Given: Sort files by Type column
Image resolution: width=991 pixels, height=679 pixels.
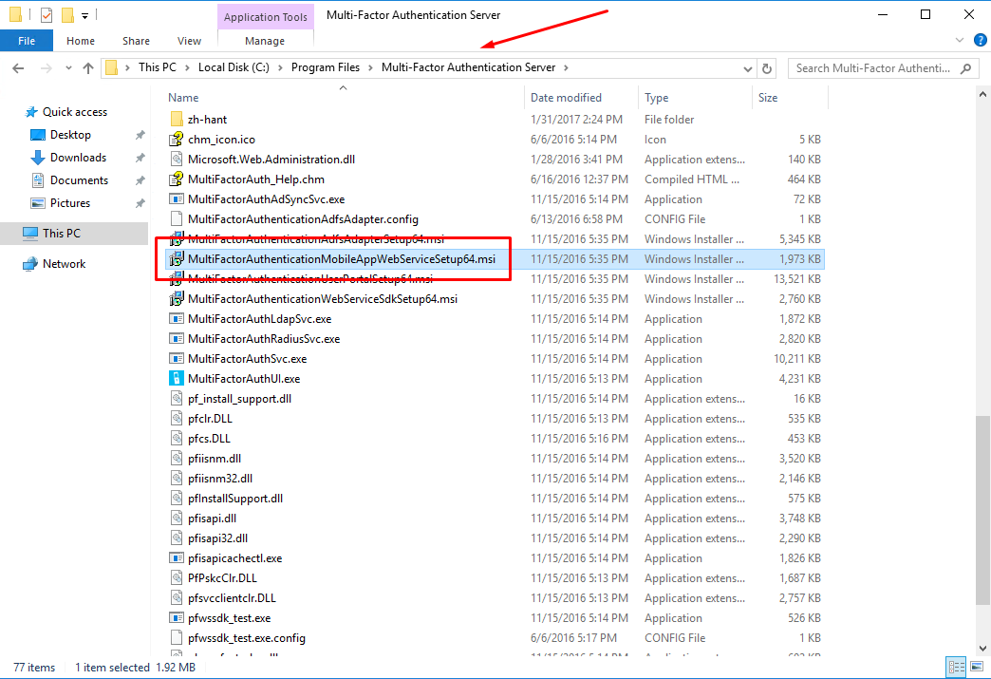Looking at the screenshot, I should click(657, 98).
